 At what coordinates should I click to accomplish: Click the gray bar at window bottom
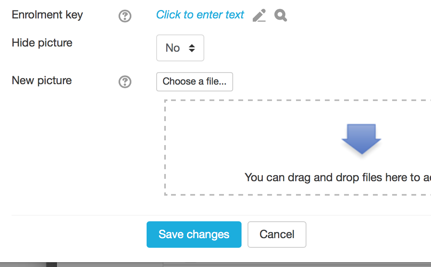215,265
